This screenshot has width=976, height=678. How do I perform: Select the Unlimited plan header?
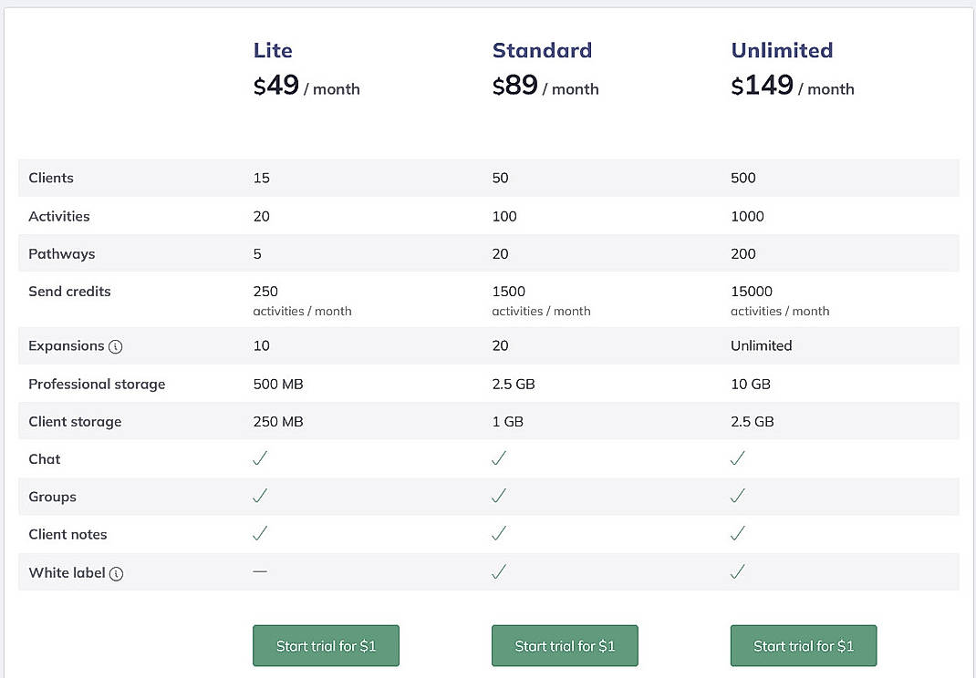[782, 50]
